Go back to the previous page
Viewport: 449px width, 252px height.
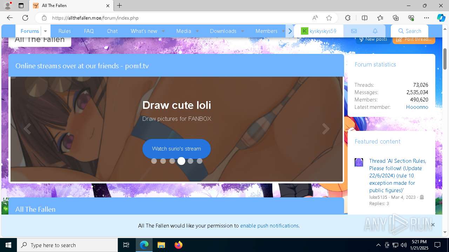click(x=10, y=18)
